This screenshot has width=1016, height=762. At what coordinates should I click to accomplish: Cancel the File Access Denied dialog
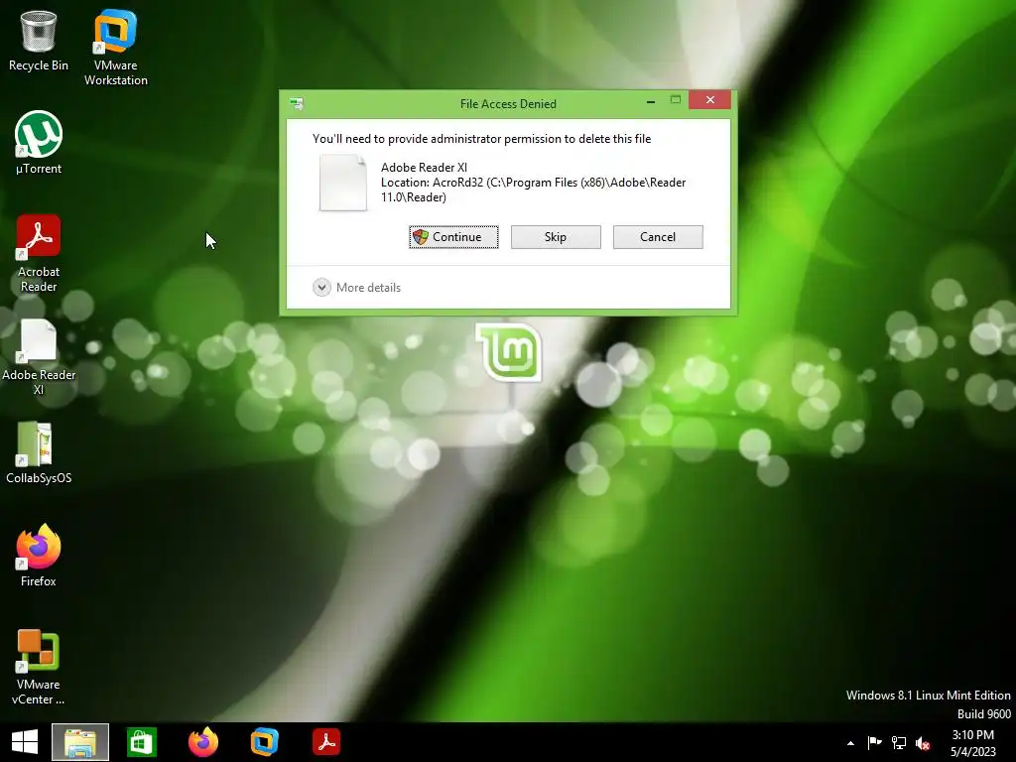point(658,237)
